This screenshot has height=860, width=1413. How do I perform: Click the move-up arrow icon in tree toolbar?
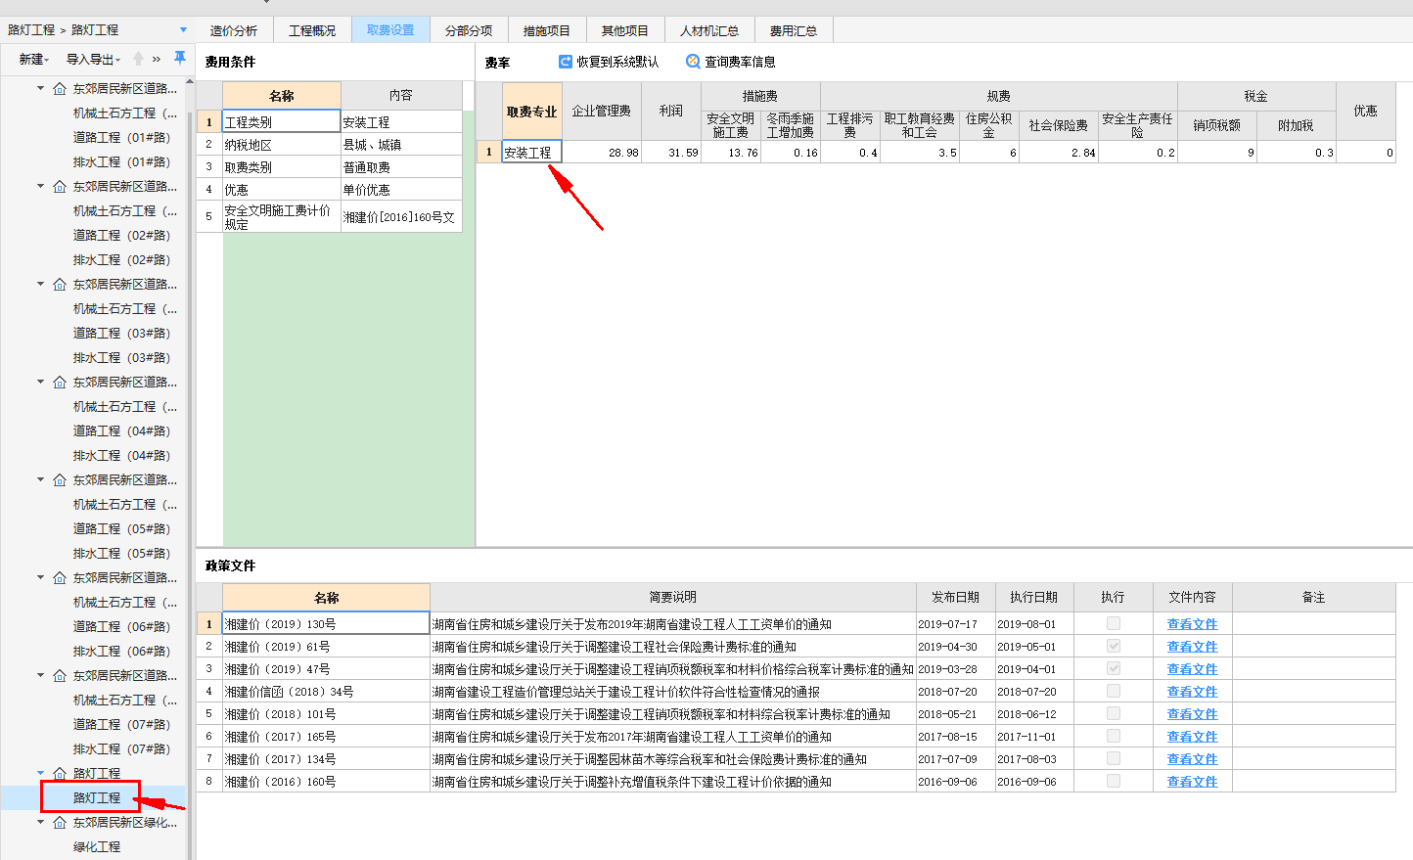tap(138, 59)
